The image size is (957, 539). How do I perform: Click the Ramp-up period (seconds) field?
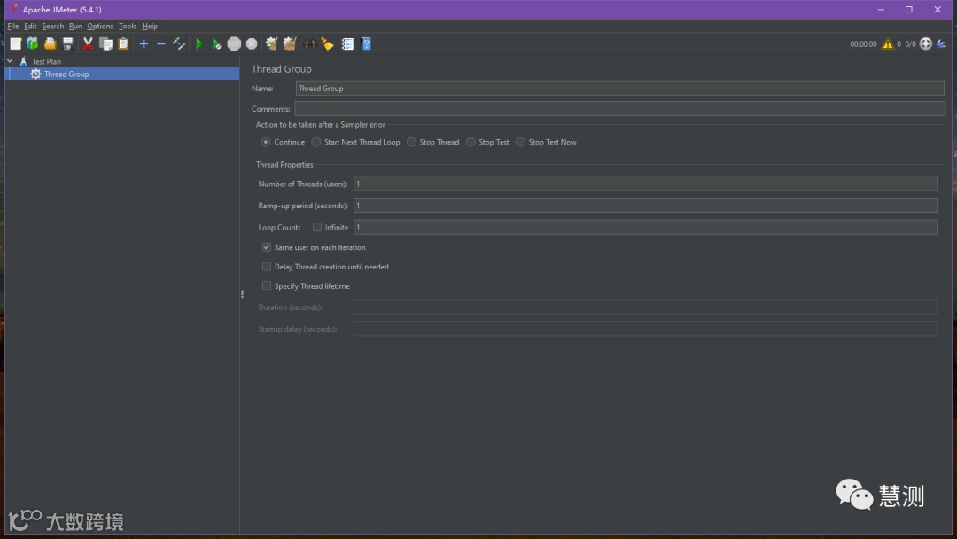point(645,205)
